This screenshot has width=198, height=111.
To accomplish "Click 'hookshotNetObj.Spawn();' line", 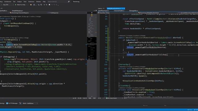I will (135, 76).
